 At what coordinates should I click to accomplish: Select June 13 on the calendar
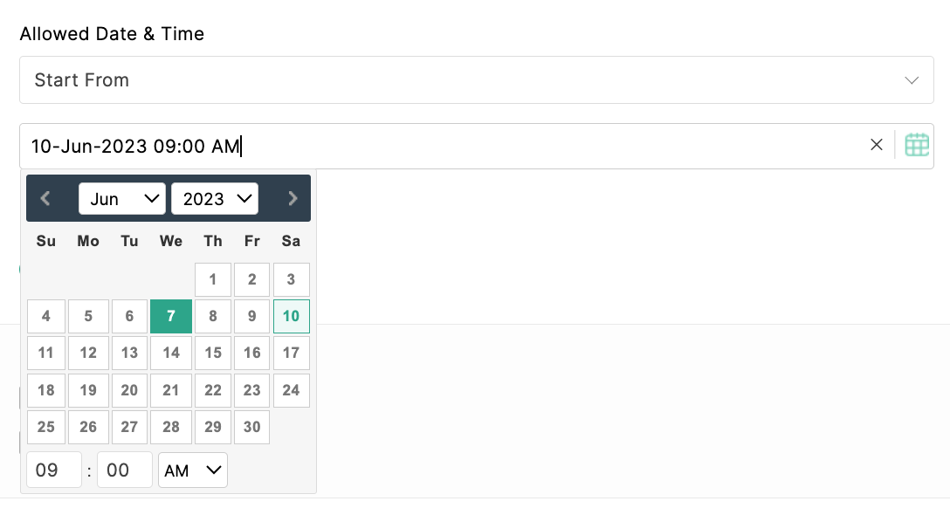point(129,353)
